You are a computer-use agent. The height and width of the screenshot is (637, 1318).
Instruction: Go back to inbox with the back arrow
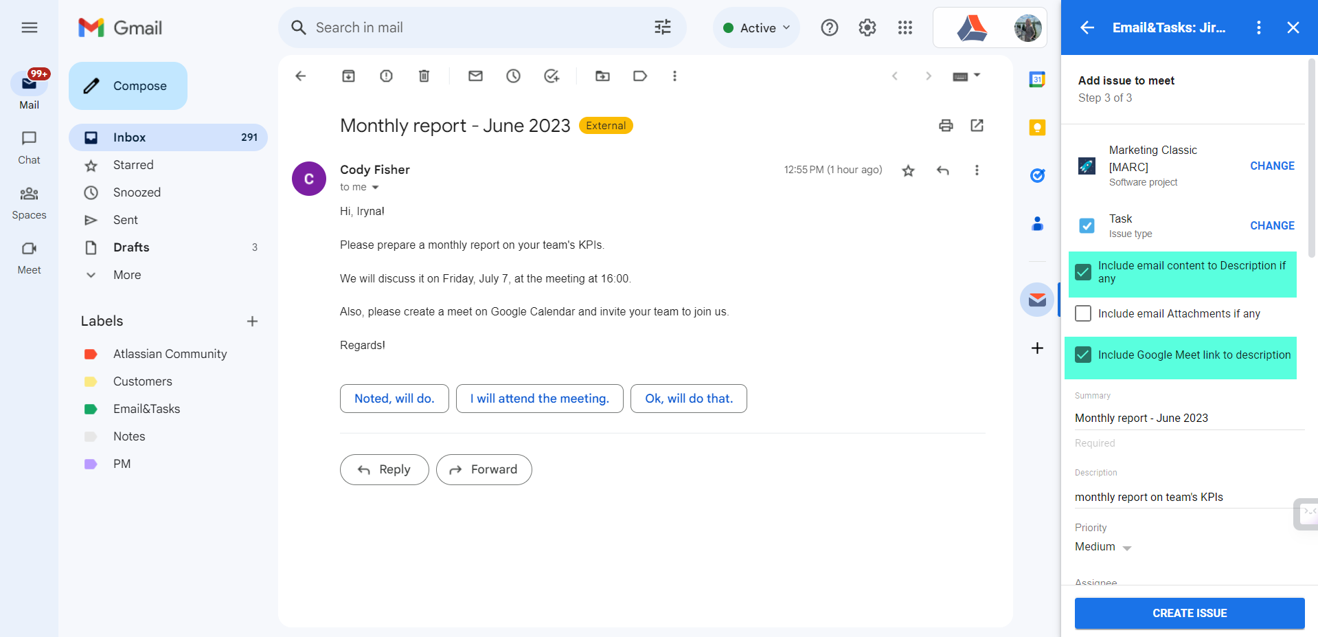(300, 76)
